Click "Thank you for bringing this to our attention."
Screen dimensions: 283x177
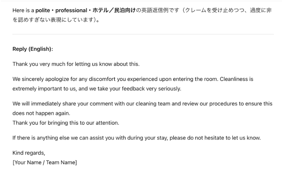[x=65, y=123]
